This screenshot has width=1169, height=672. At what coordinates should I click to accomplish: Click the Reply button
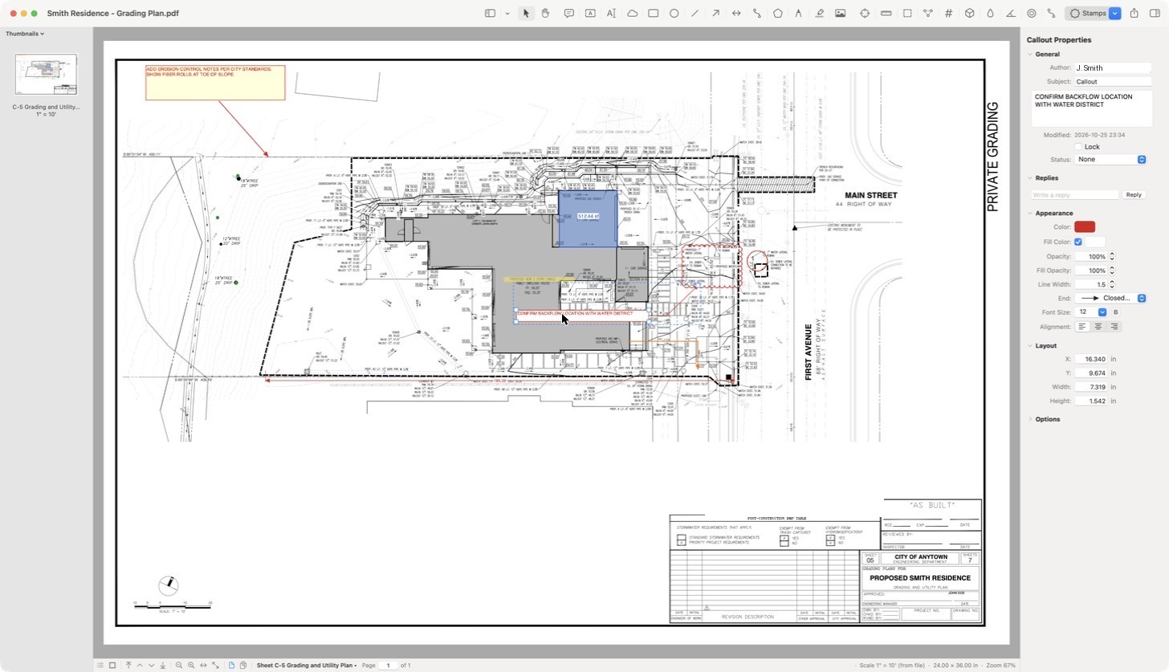point(1134,195)
